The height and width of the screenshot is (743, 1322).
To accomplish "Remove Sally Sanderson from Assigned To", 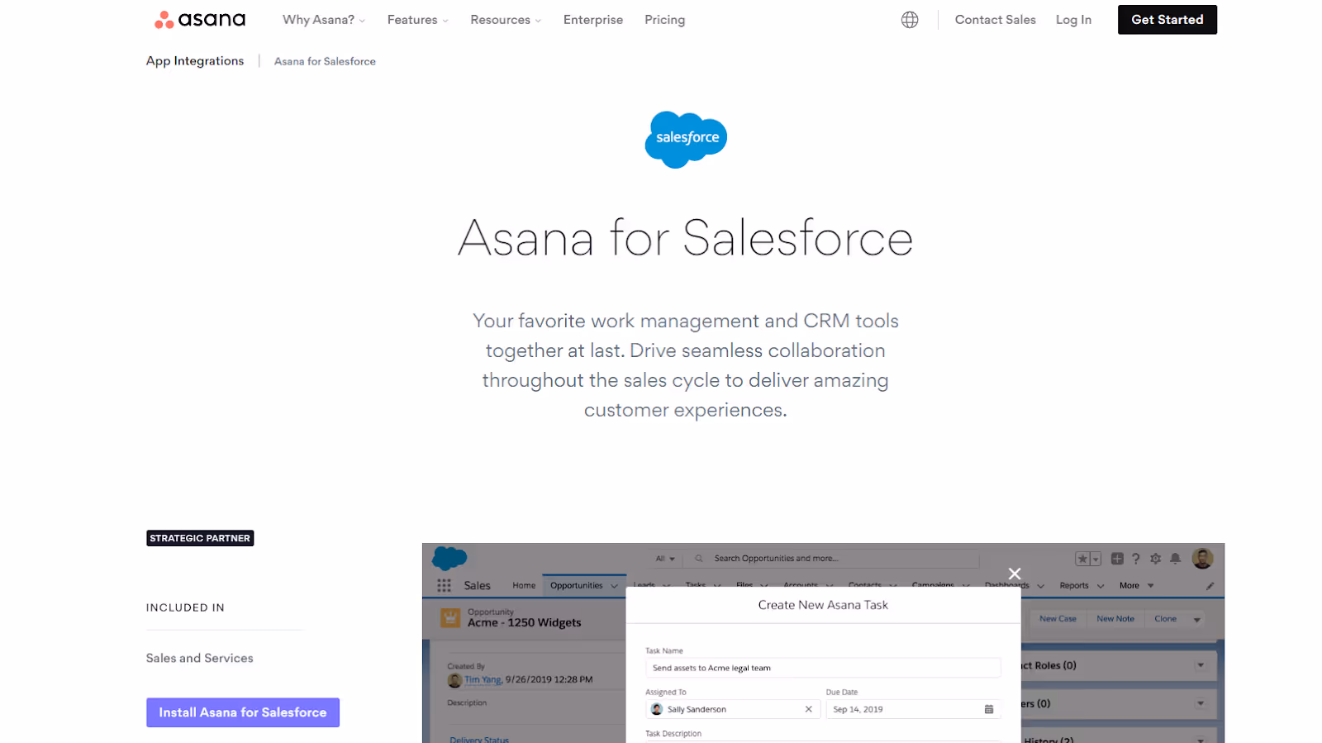I will click(x=808, y=709).
